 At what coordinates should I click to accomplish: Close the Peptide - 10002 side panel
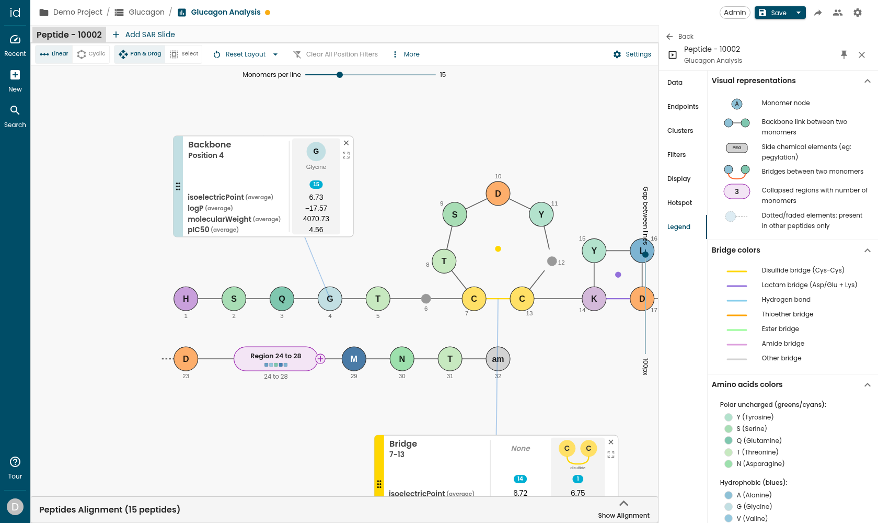(862, 54)
